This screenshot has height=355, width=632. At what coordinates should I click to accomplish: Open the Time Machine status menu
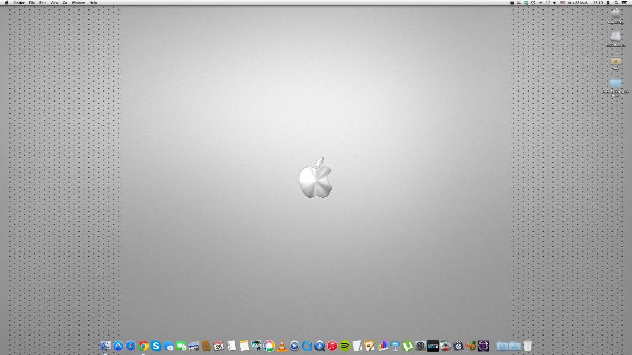[533, 3]
